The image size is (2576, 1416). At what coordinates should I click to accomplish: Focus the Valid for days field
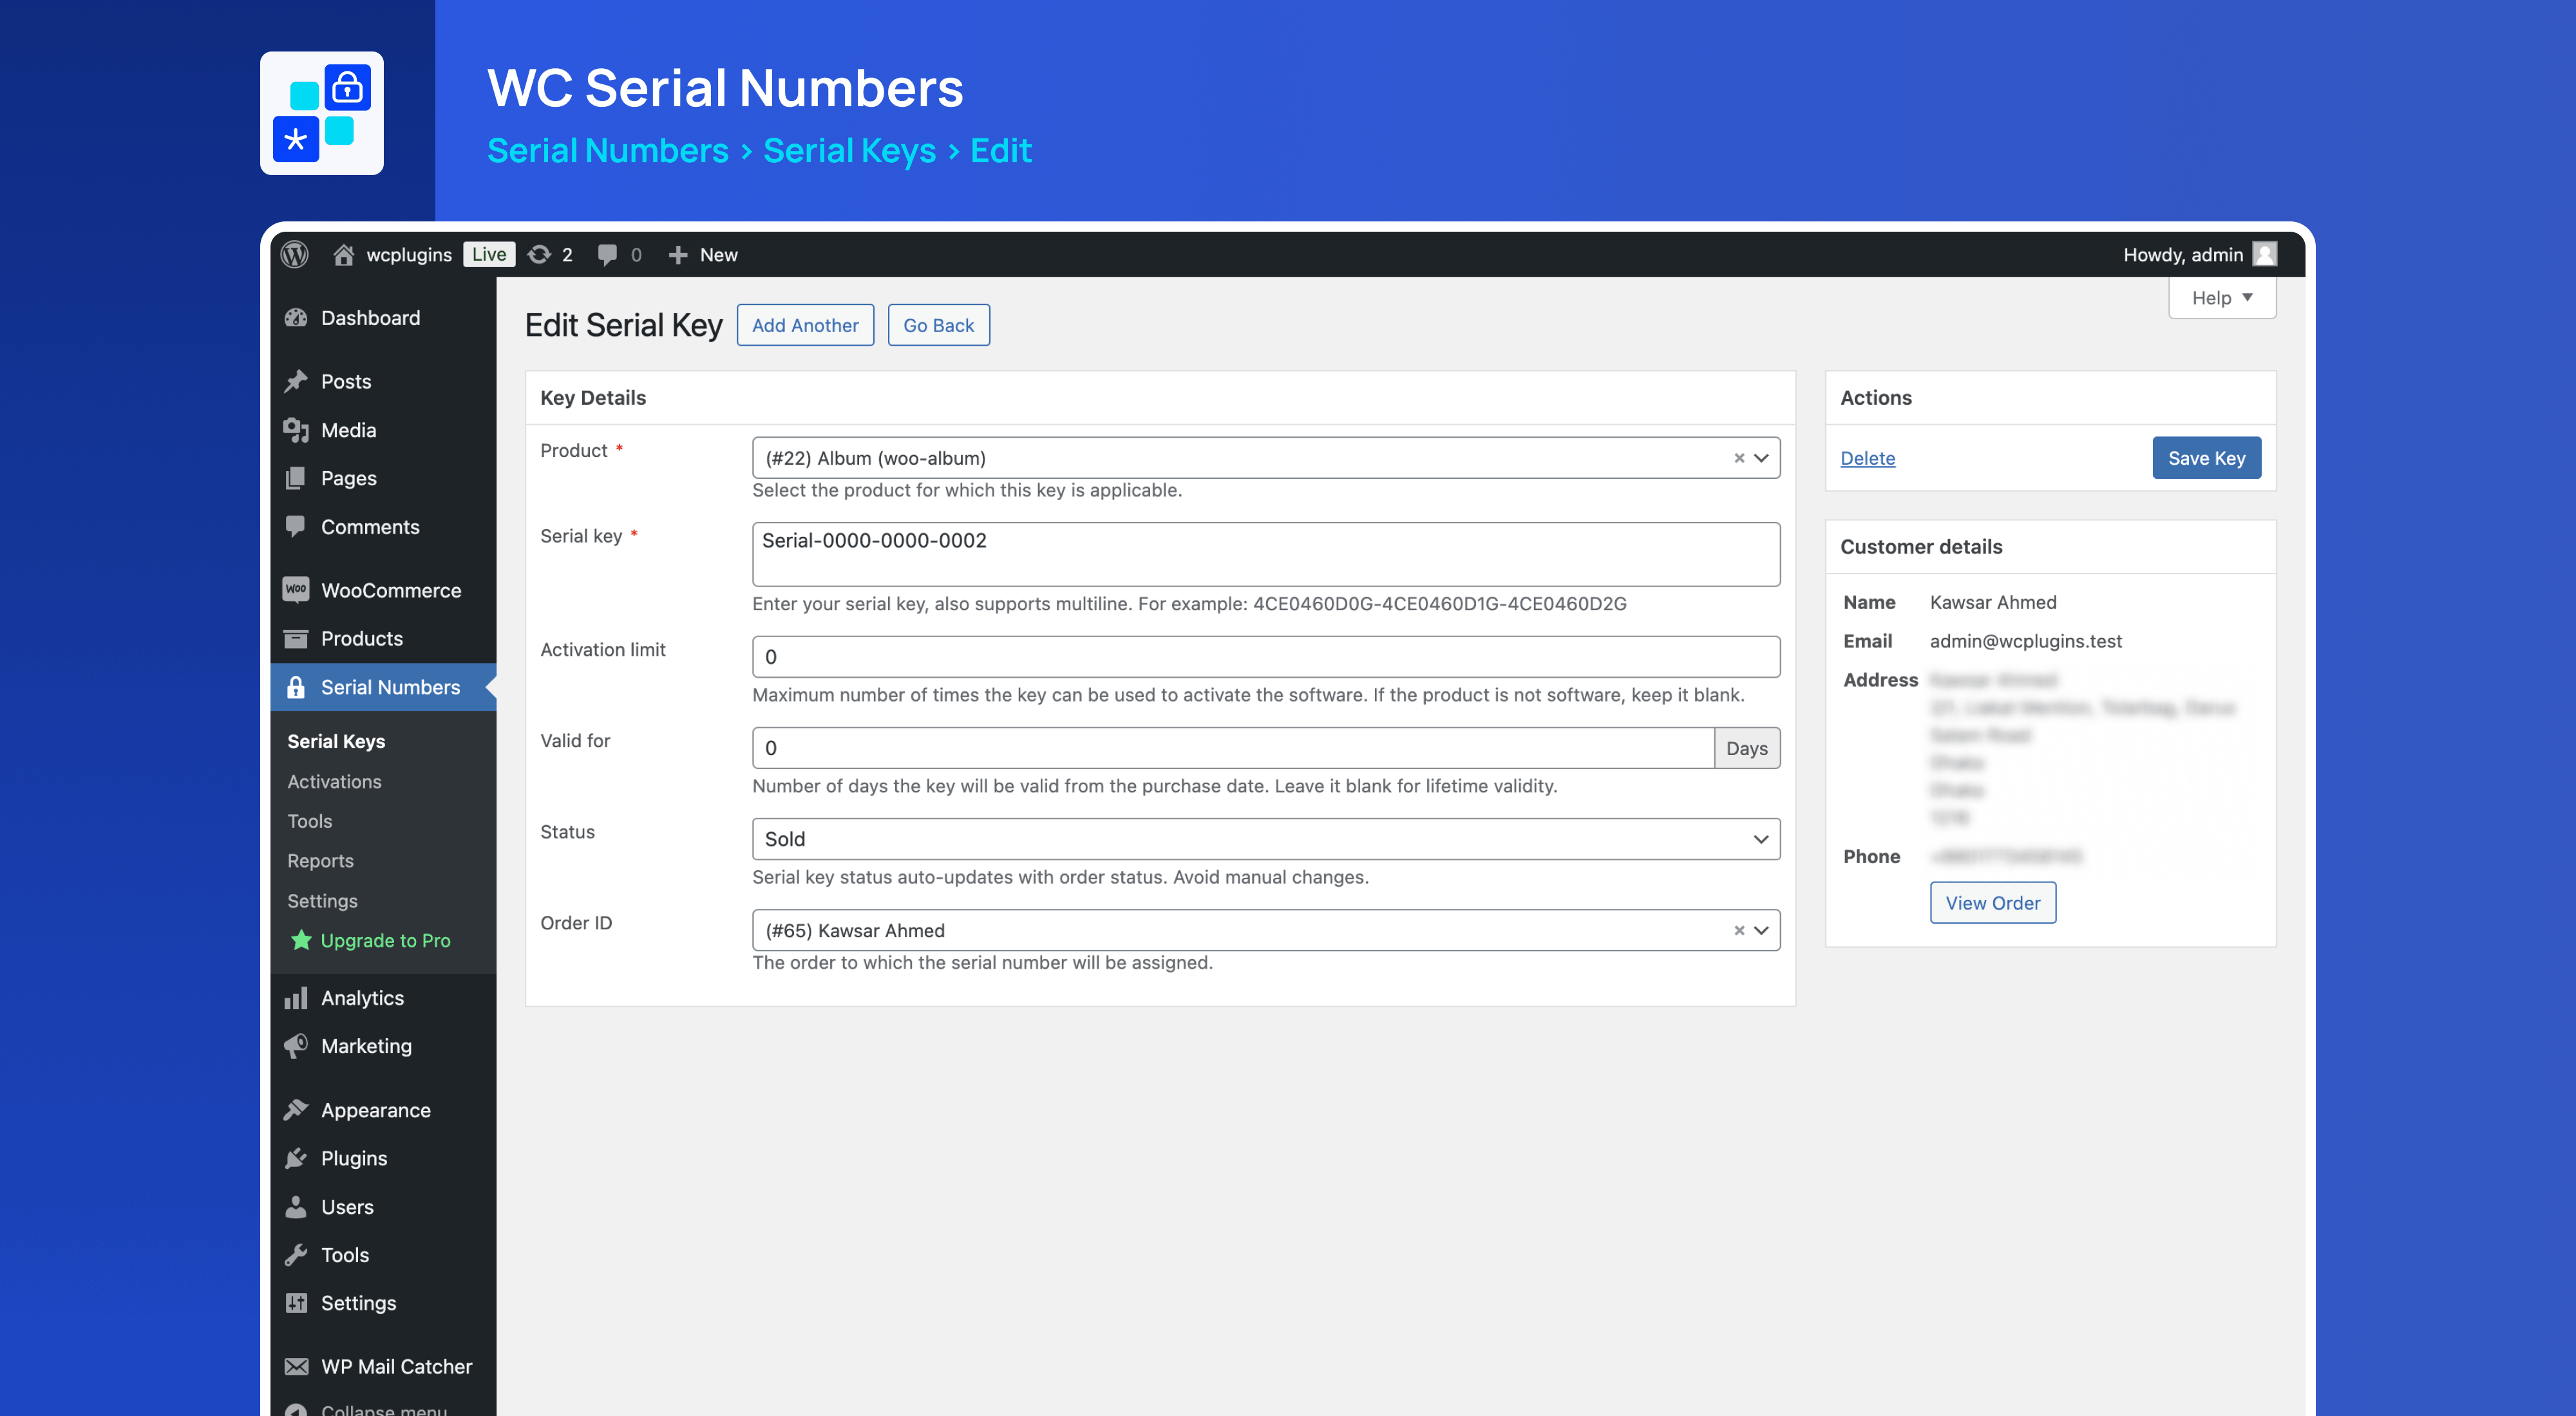(1232, 747)
